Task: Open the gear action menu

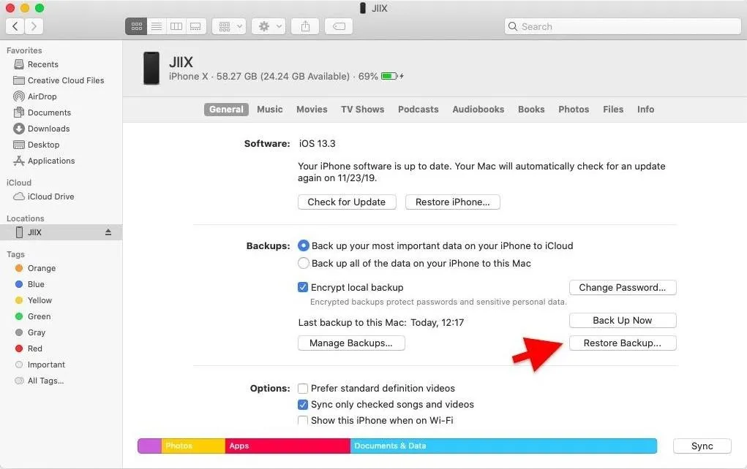Action: pos(269,26)
